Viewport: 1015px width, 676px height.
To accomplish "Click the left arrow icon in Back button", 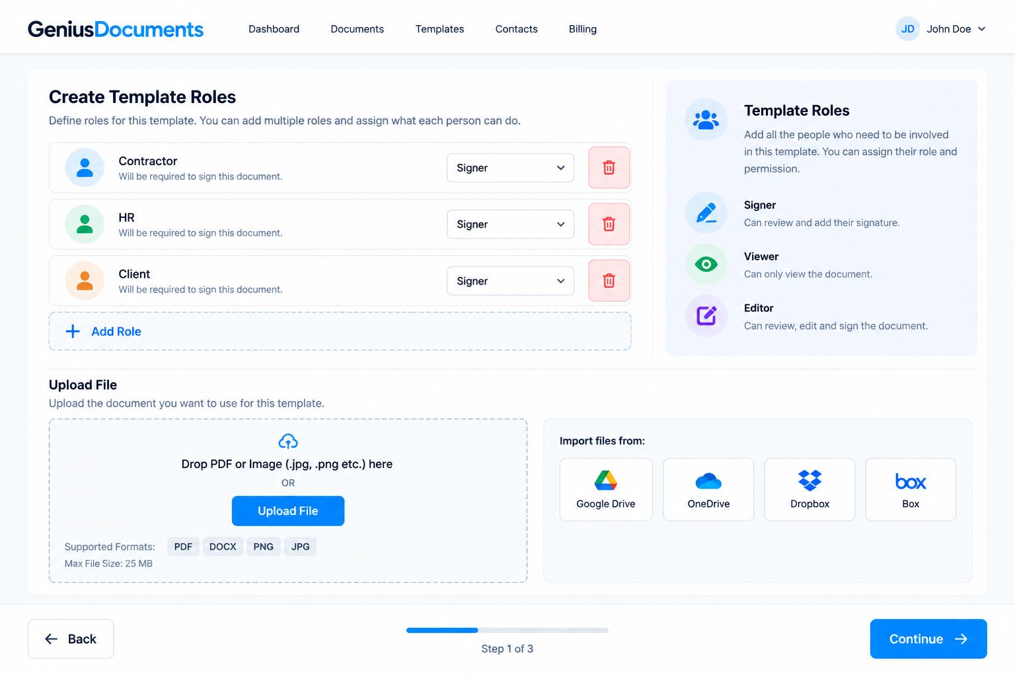I will (x=51, y=639).
